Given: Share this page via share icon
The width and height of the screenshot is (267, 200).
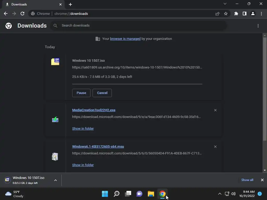Looking at the screenshot, I should [217, 14].
